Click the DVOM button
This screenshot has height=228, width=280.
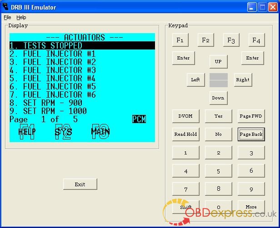186,116
